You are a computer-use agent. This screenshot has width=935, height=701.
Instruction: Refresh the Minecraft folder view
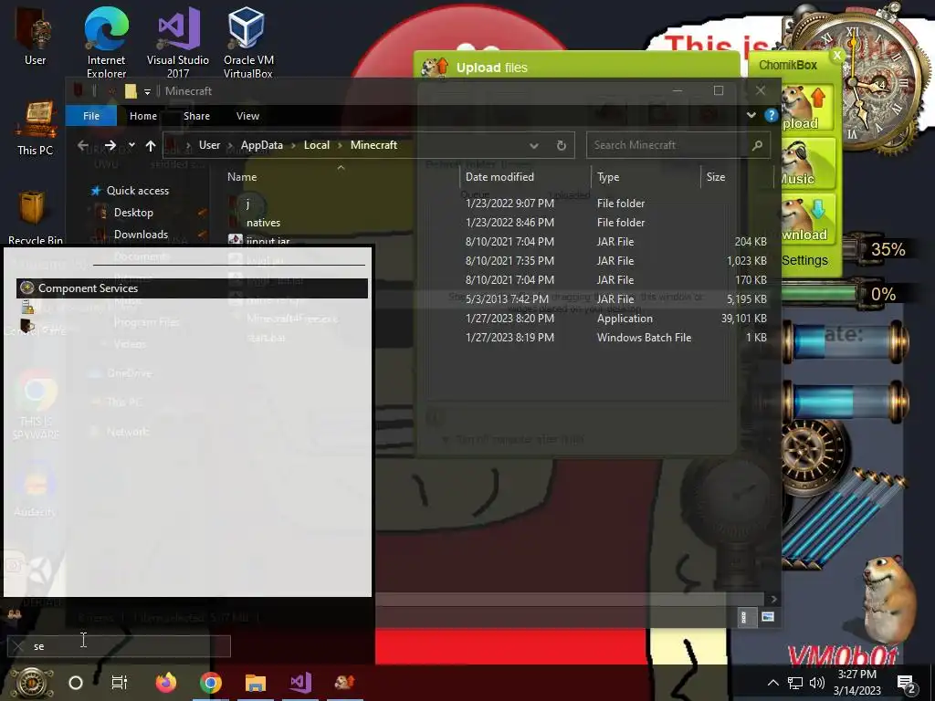pyautogui.click(x=562, y=145)
